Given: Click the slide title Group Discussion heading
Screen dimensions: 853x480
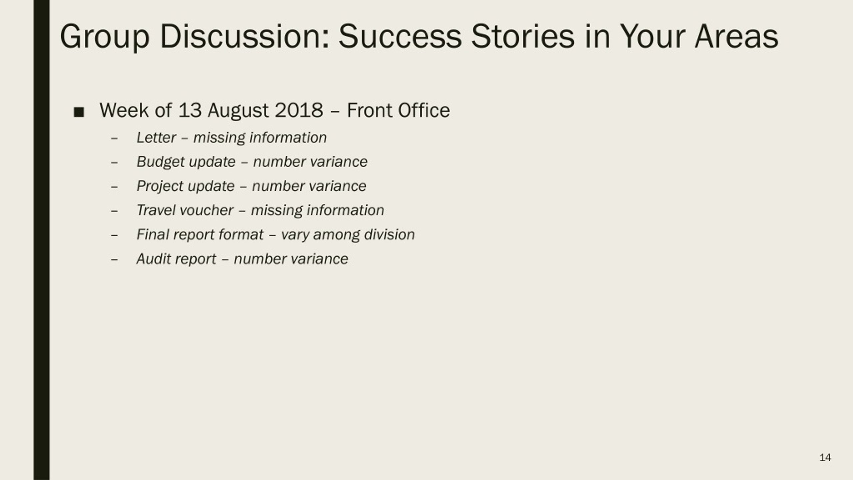Looking at the screenshot, I should (x=419, y=37).
